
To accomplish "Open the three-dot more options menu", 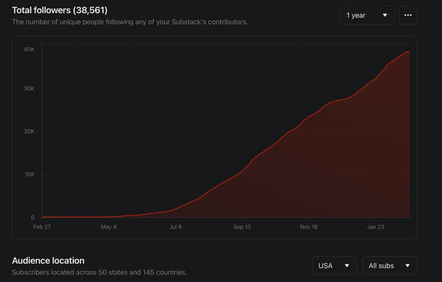I will point(408,15).
